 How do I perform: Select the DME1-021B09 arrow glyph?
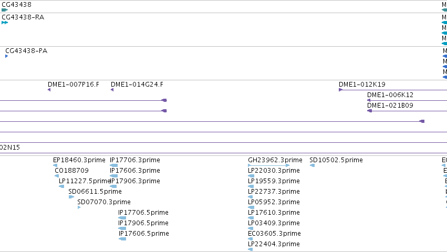[369, 111]
